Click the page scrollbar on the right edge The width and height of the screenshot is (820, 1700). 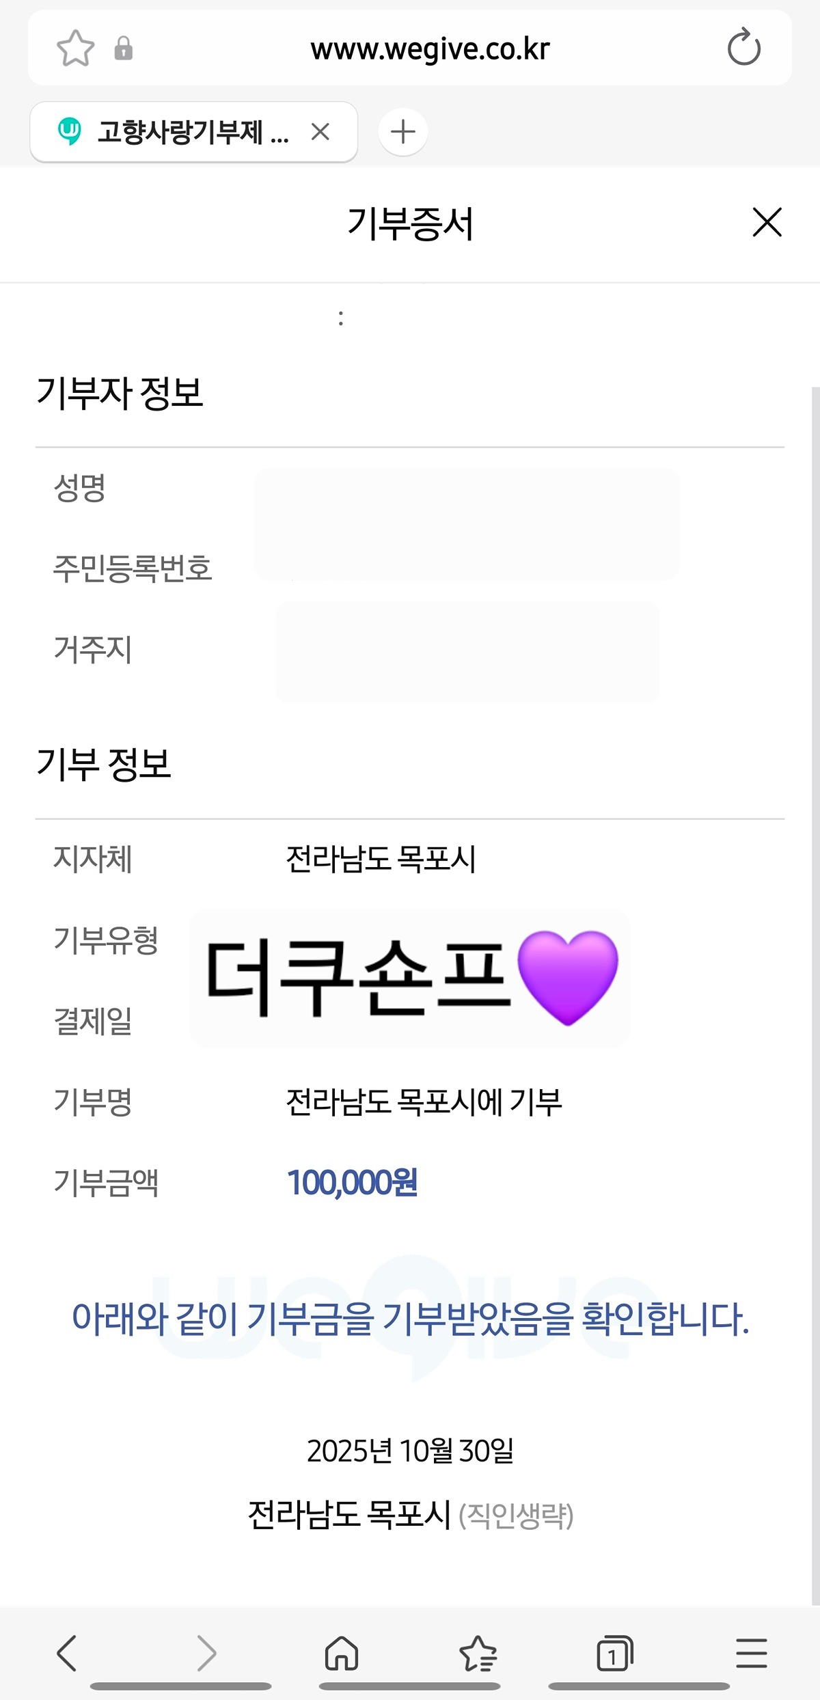pos(815,957)
